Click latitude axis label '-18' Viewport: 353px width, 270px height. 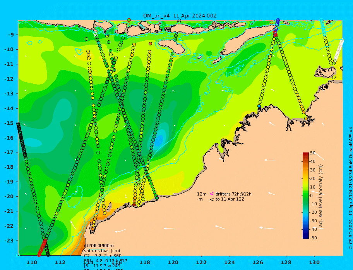[x=9, y=167]
